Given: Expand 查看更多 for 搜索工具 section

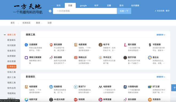Looking at the screenshot, I should [x=161, y=35].
